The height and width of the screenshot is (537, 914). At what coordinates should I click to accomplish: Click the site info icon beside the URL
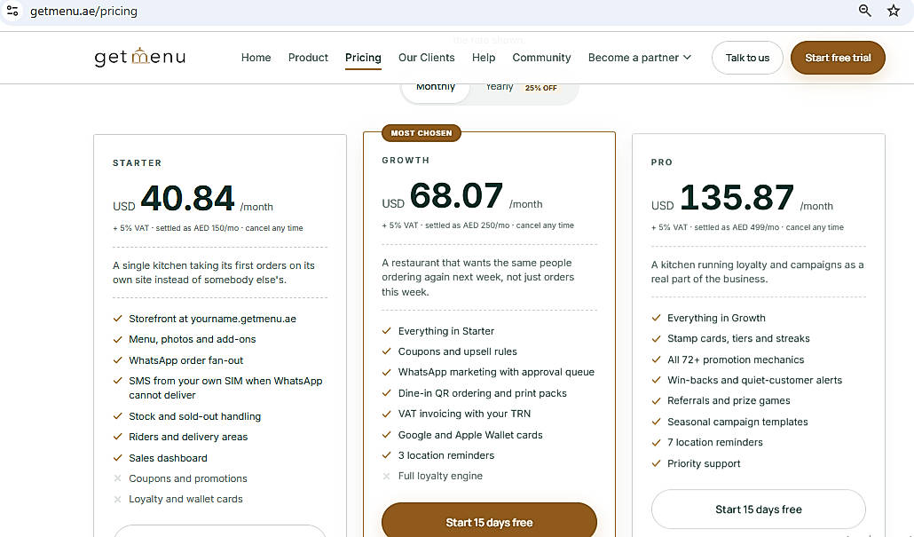12,11
